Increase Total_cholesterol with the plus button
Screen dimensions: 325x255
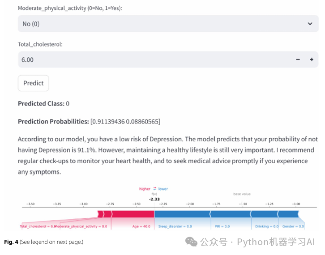click(312, 59)
